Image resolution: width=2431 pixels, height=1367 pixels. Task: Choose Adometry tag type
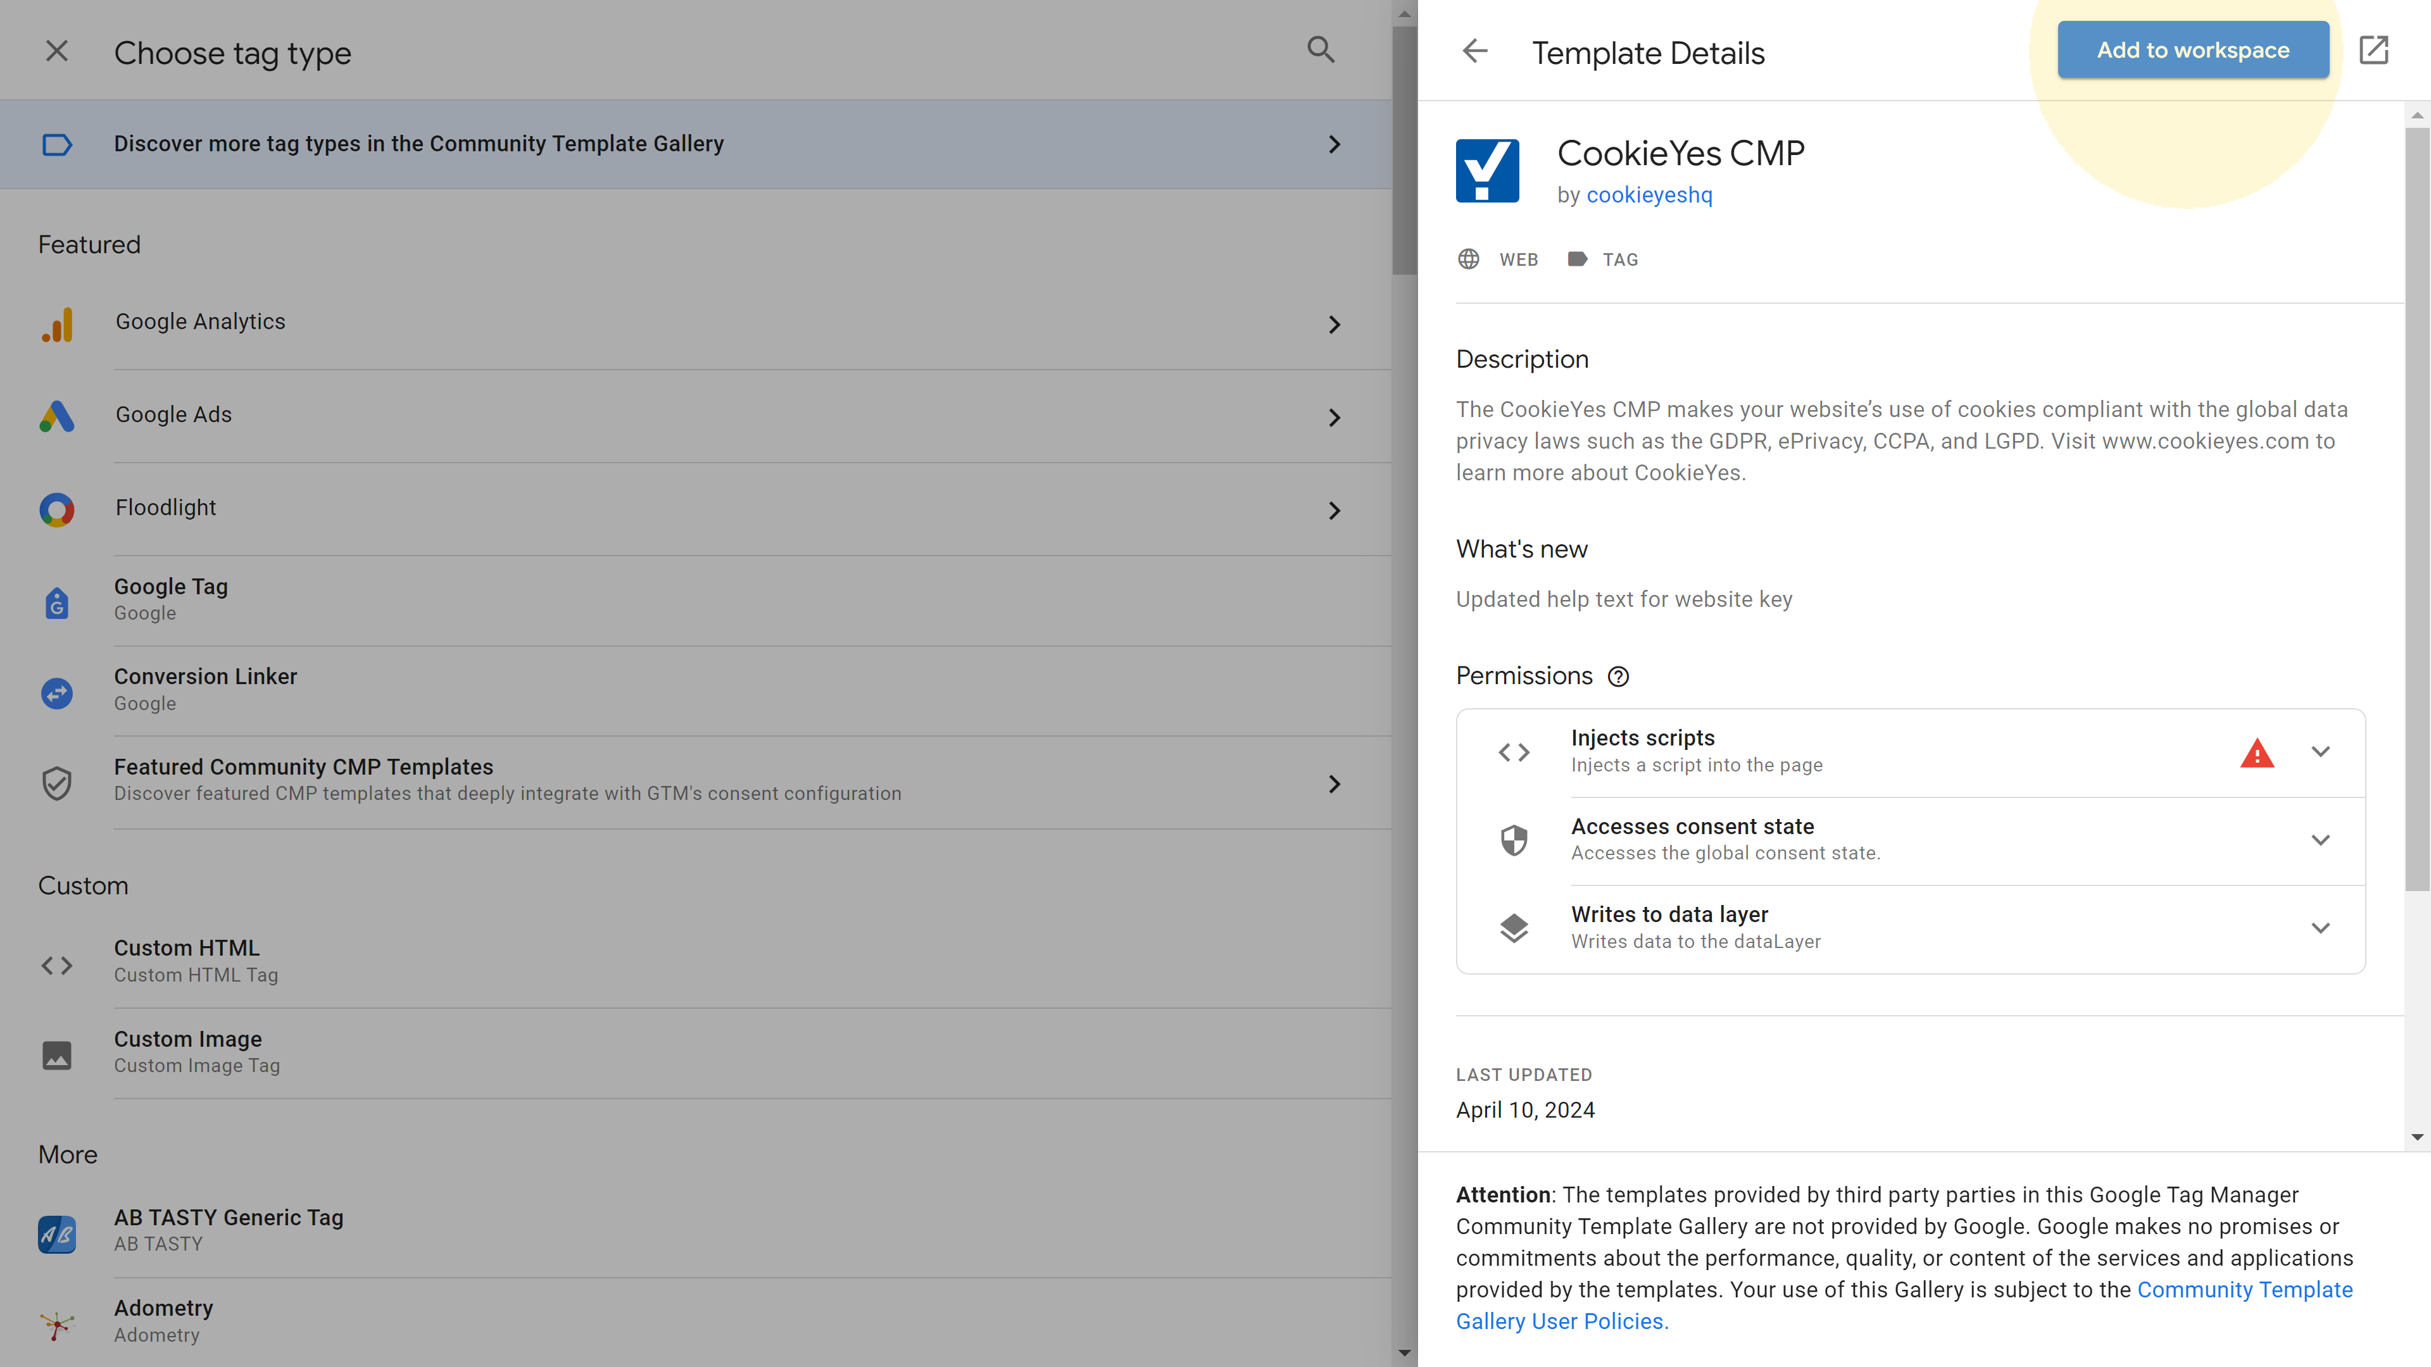[x=696, y=1323]
